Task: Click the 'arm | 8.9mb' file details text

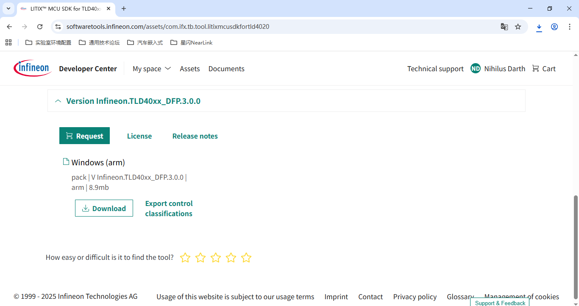Action: tap(90, 187)
